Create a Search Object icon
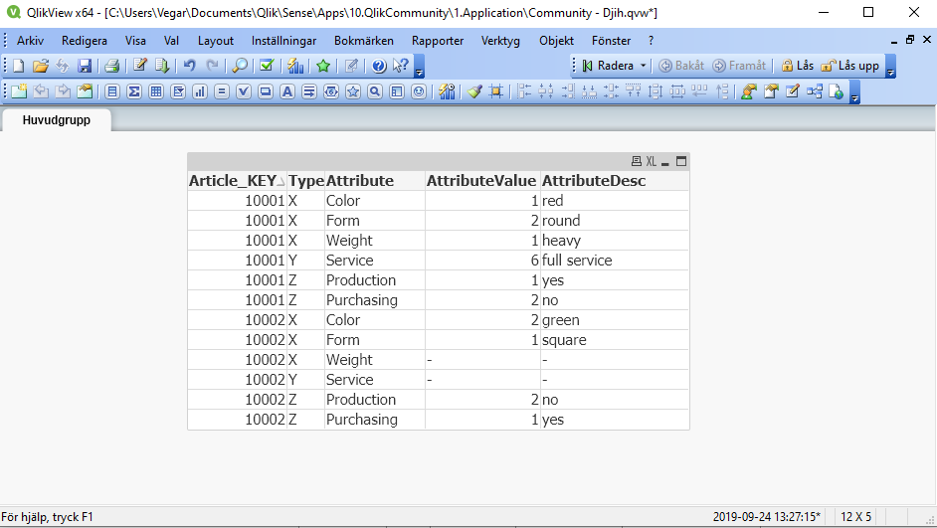The height and width of the screenshot is (528, 937). [375, 91]
